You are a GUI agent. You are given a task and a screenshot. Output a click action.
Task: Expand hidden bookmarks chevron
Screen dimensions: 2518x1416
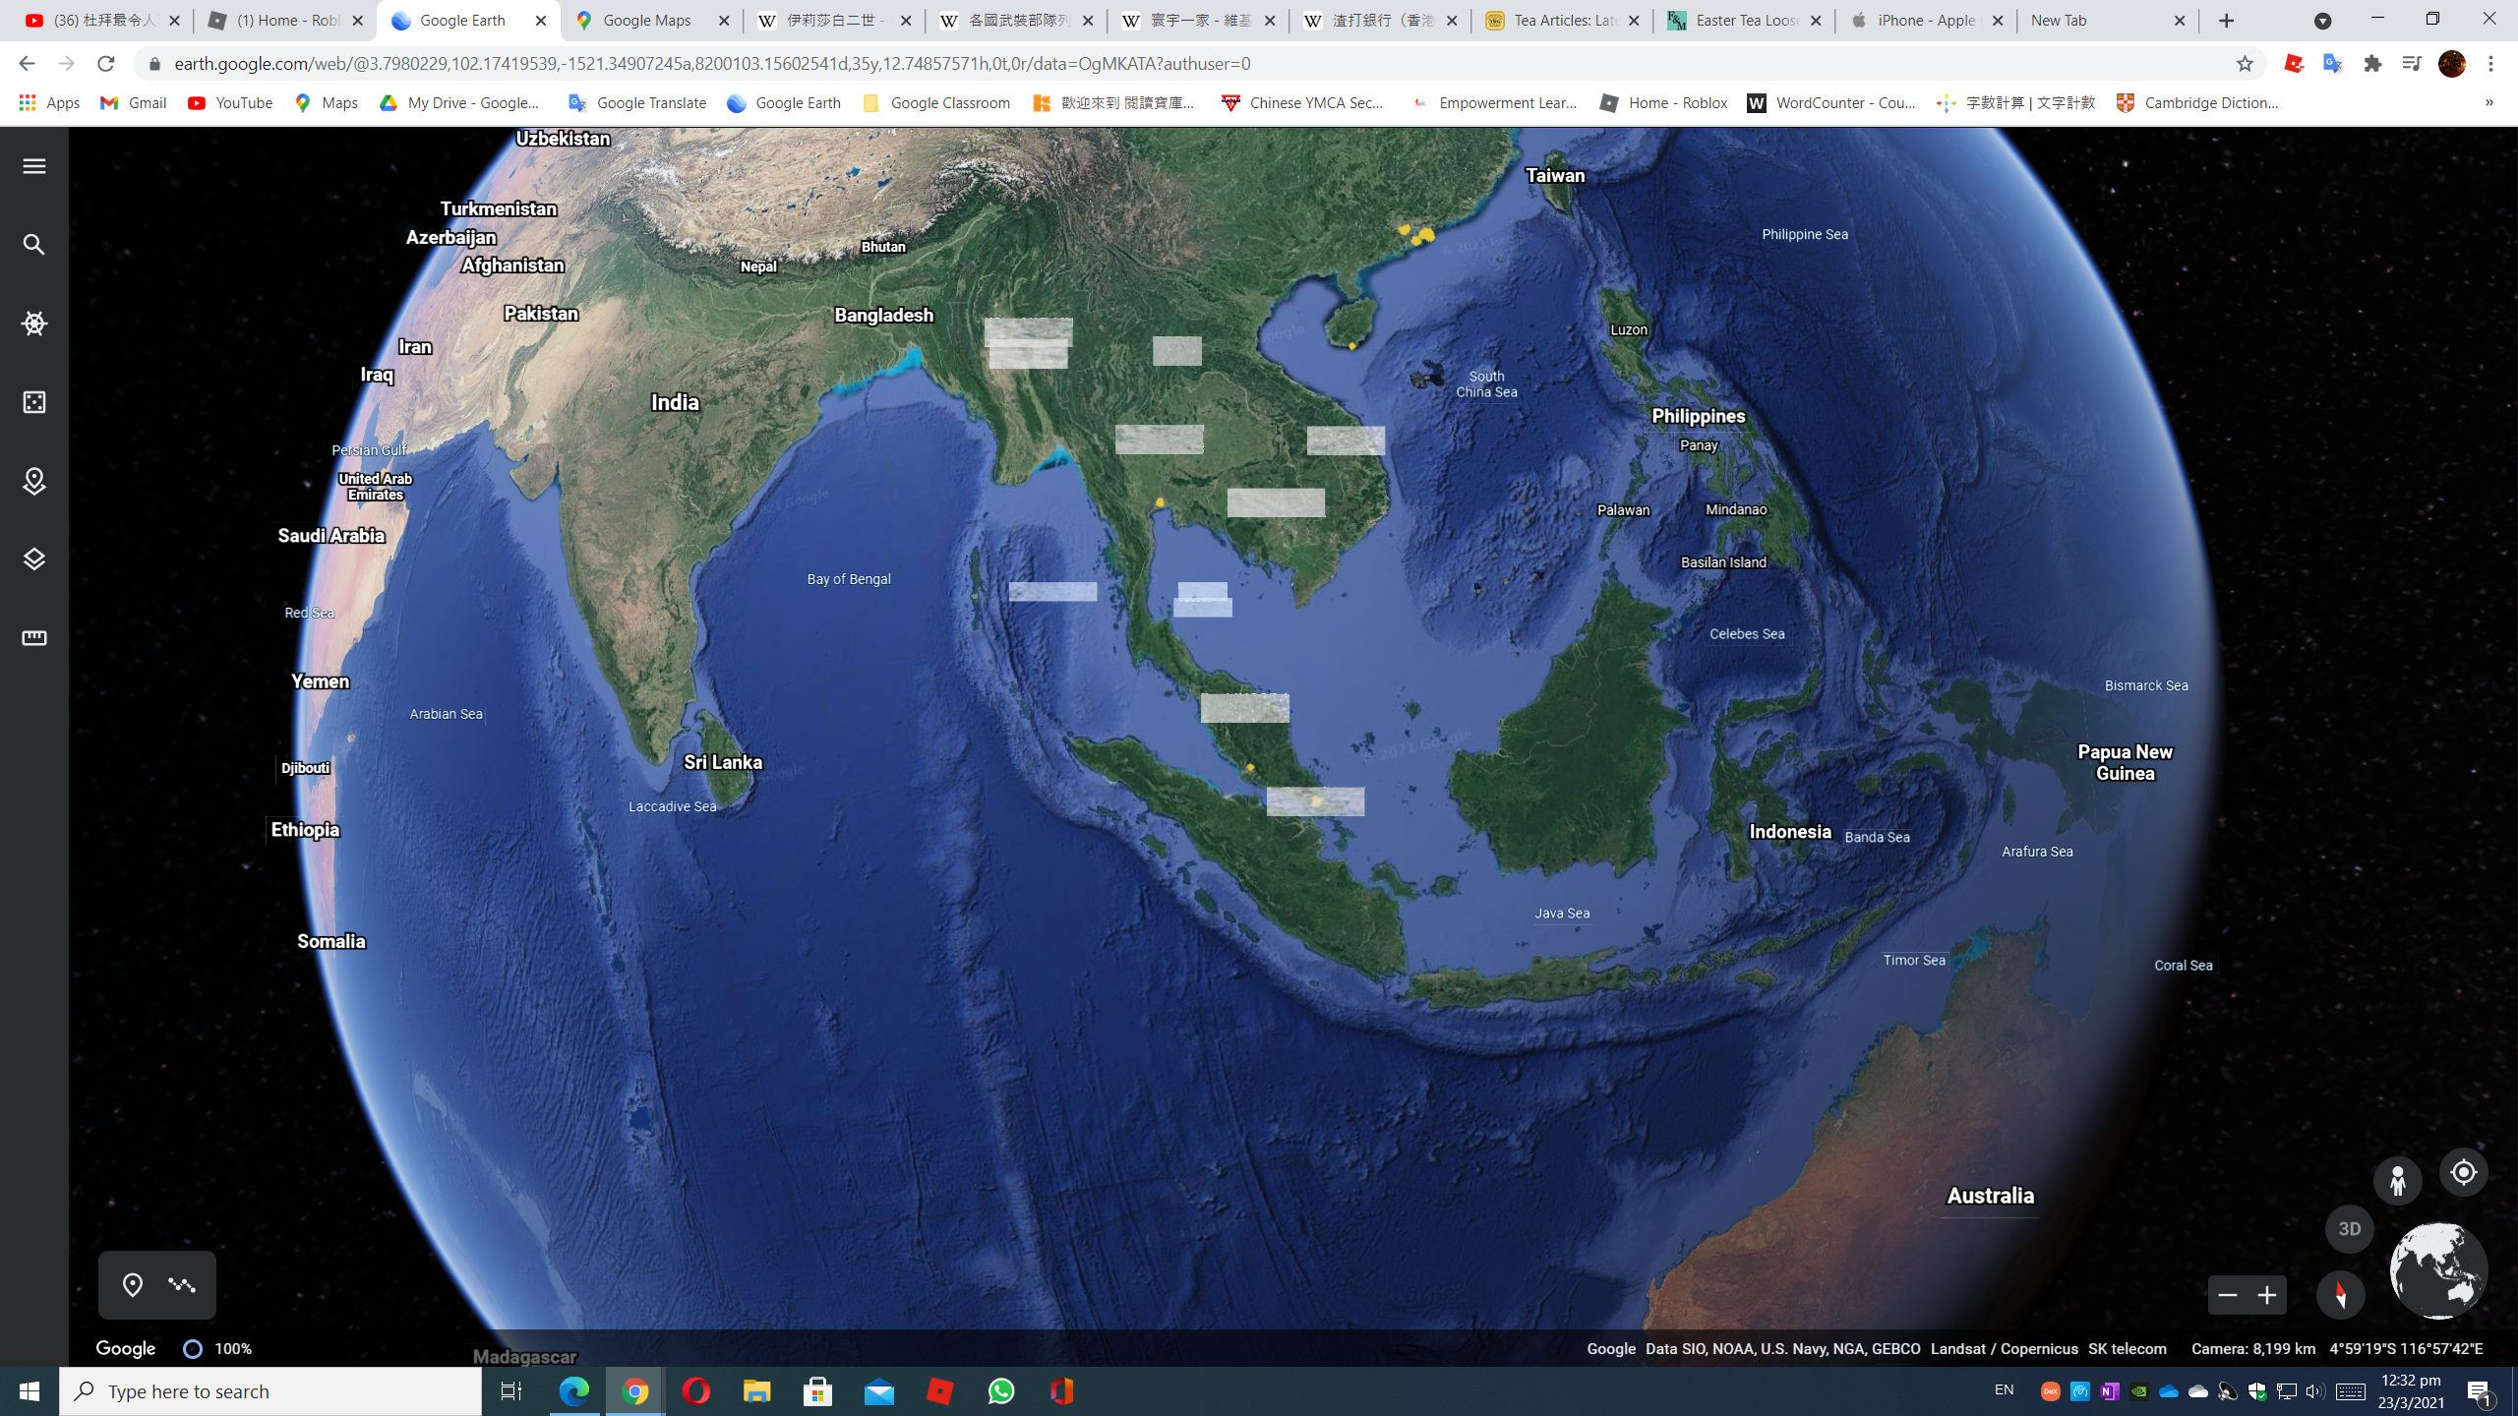(2489, 103)
